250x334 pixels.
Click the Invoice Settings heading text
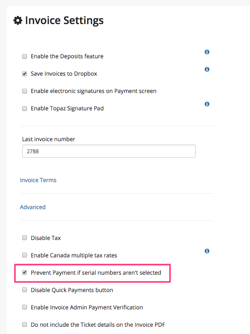pos(65,21)
